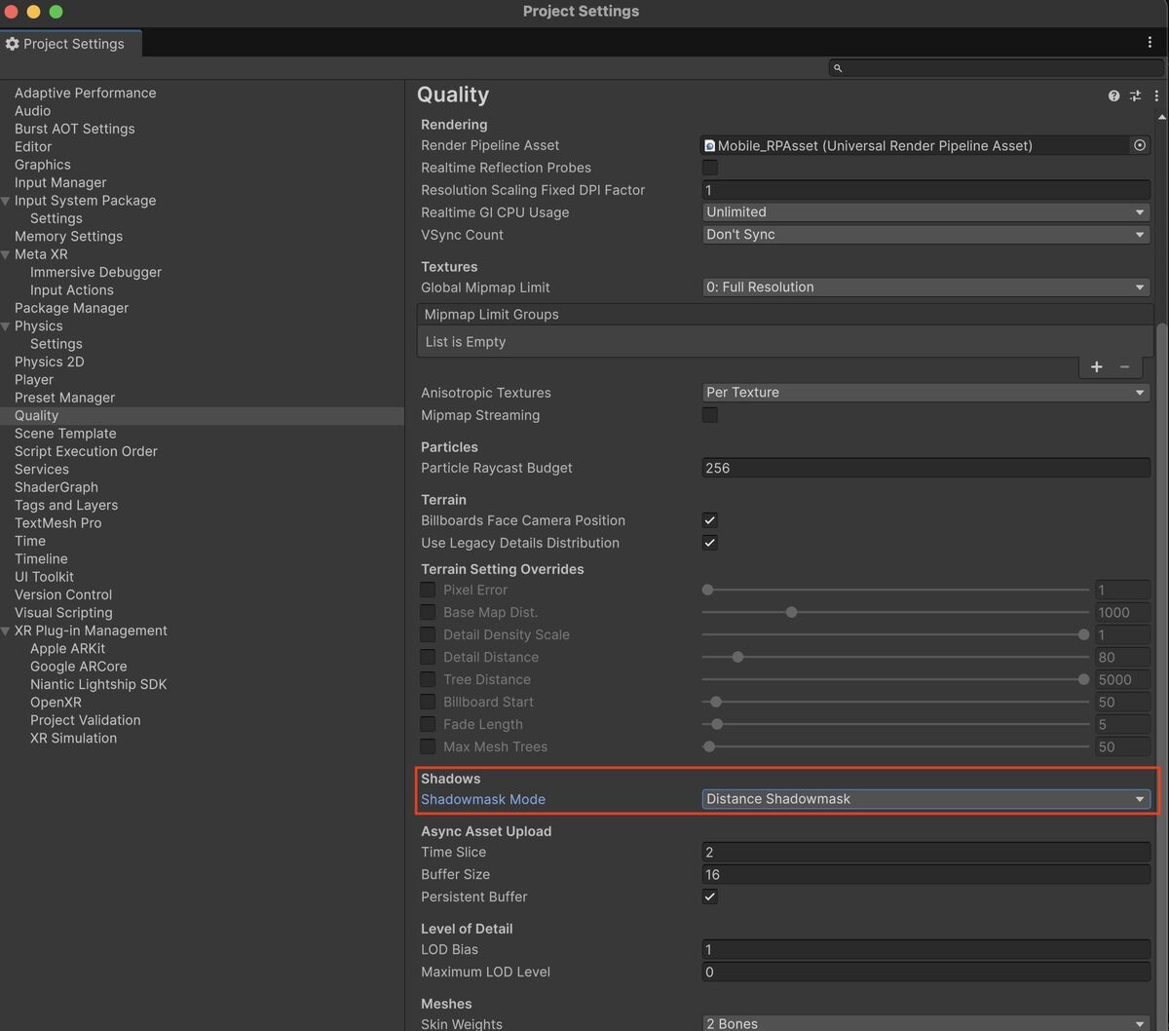Click Resolution Scaling Fixed DPI Factor field
This screenshot has width=1169, height=1031.
click(x=925, y=190)
